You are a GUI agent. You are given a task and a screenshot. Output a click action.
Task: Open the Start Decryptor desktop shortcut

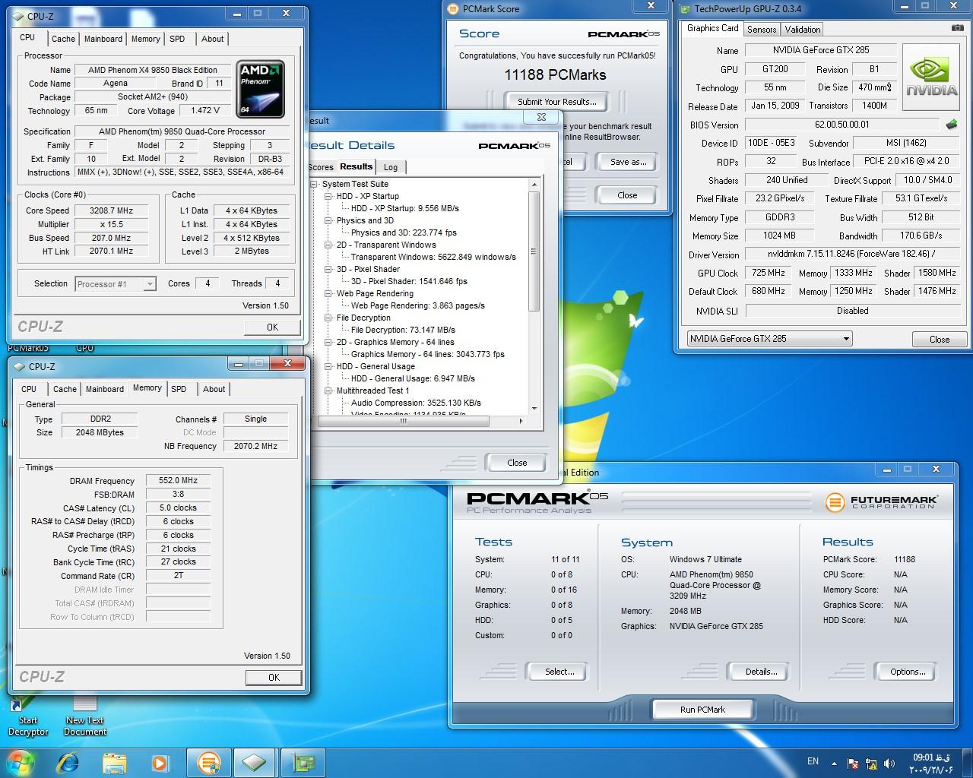pyautogui.click(x=28, y=717)
